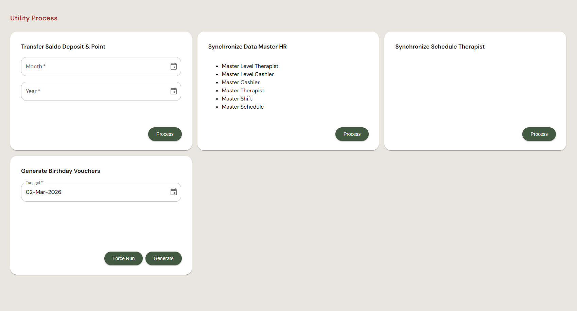The image size is (577, 311).
Task: Open the Year field calendar icon
Action: click(x=174, y=91)
